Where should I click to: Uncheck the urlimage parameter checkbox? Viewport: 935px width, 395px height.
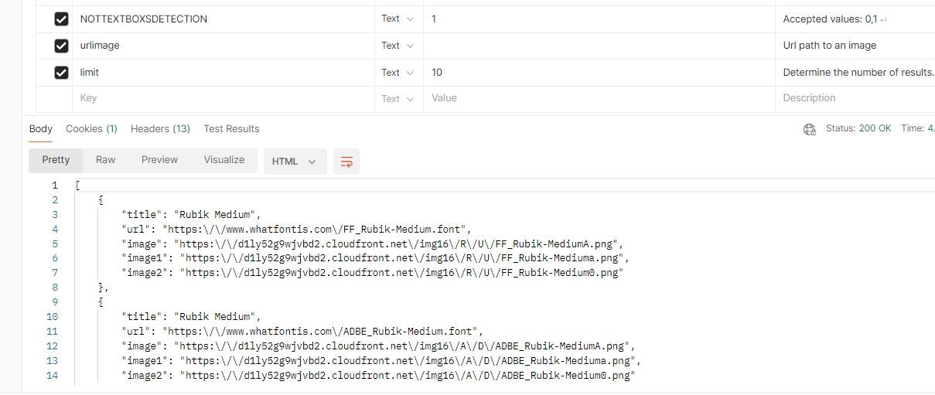(x=61, y=46)
